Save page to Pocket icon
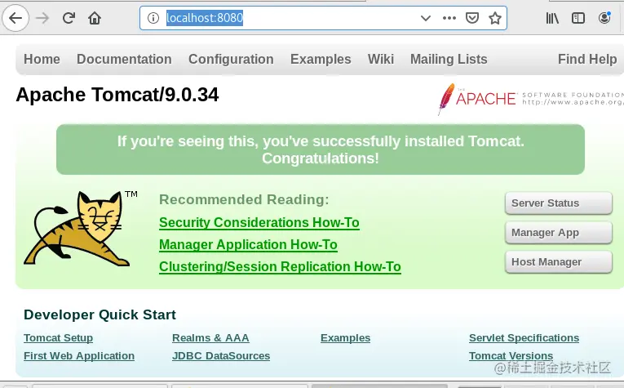624x388 pixels. coord(472,18)
